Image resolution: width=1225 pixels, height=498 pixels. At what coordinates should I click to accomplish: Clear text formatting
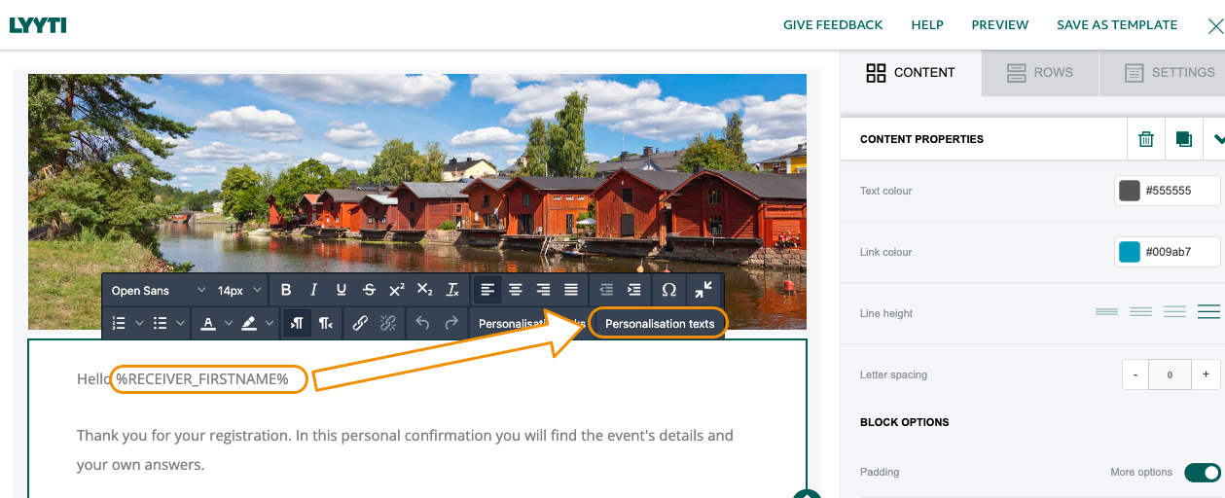pyautogui.click(x=452, y=290)
